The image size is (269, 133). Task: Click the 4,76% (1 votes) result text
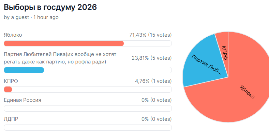click(x=153, y=81)
